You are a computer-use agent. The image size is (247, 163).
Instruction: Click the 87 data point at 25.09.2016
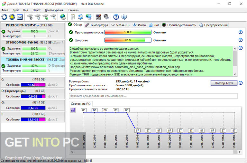pyautogui.click(x=234, y=131)
